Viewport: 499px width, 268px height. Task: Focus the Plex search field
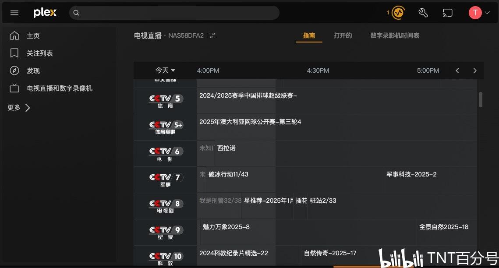(174, 13)
